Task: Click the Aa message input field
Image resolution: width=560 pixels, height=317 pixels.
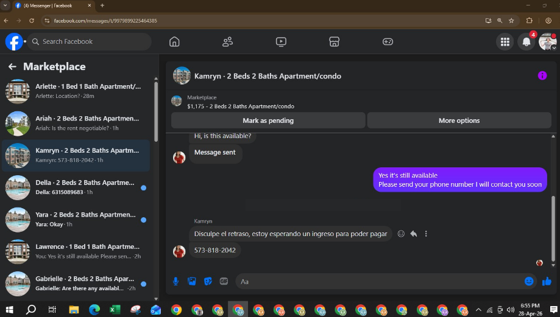Action: pos(378,281)
